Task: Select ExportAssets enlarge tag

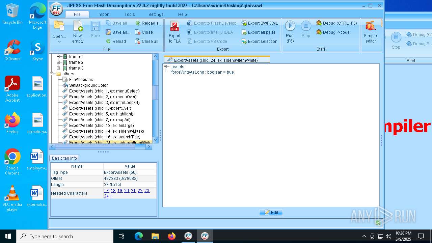Action: tap(102, 126)
